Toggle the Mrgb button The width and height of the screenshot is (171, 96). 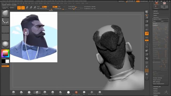pos(38,7)
